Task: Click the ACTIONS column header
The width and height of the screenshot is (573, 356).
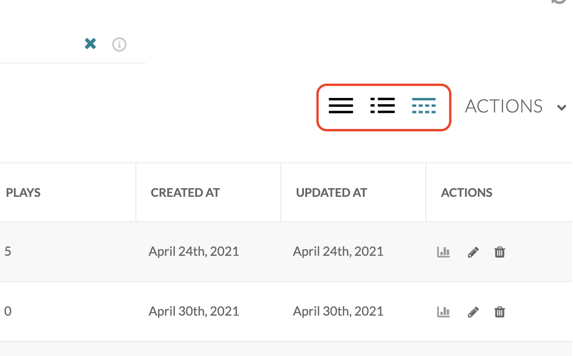Action: tap(467, 193)
